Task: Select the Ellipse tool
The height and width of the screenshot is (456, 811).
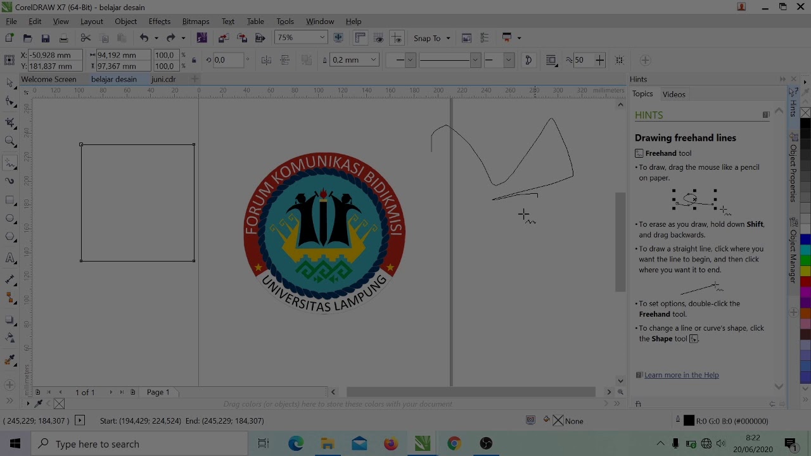Action: 10,218
